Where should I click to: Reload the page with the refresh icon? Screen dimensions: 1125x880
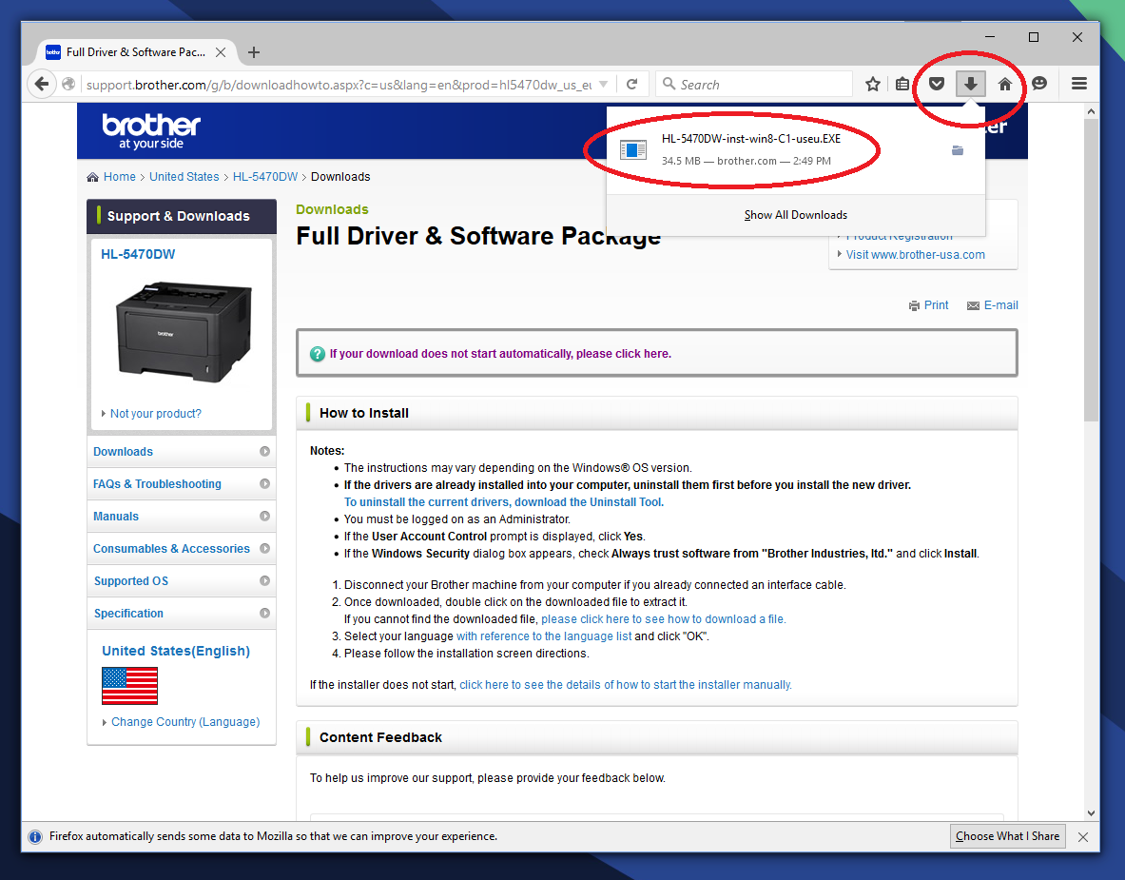coord(632,84)
